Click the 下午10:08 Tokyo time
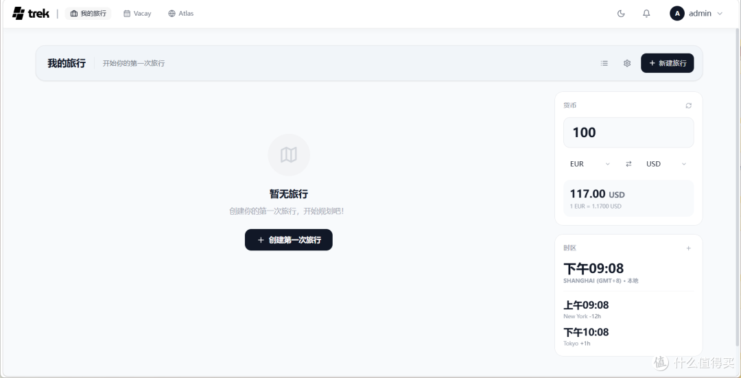Screen dimensions: 741x378 point(586,332)
